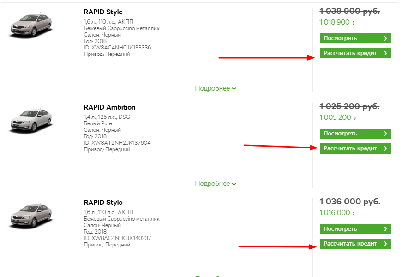Expand Подробнее for car XW8AC4NH0JK133336
Screen dimensions: 408x277
click(x=216, y=88)
